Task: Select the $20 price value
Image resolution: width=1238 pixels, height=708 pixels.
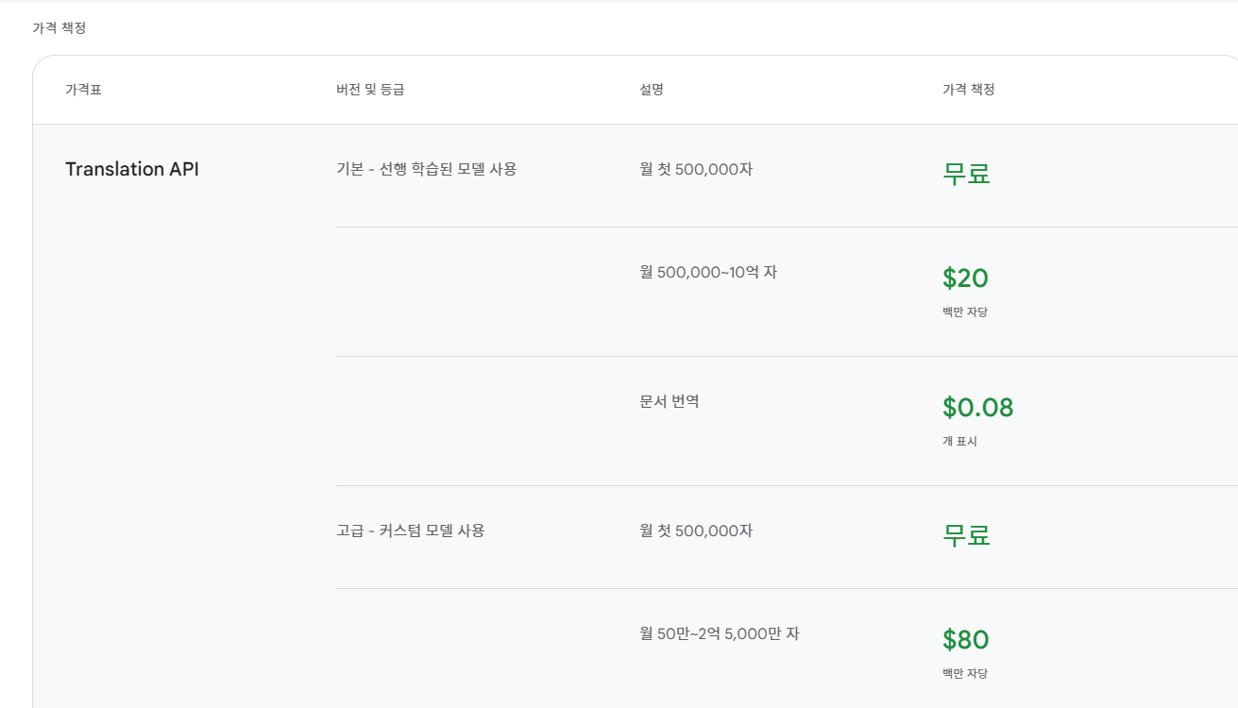Action: click(x=965, y=278)
